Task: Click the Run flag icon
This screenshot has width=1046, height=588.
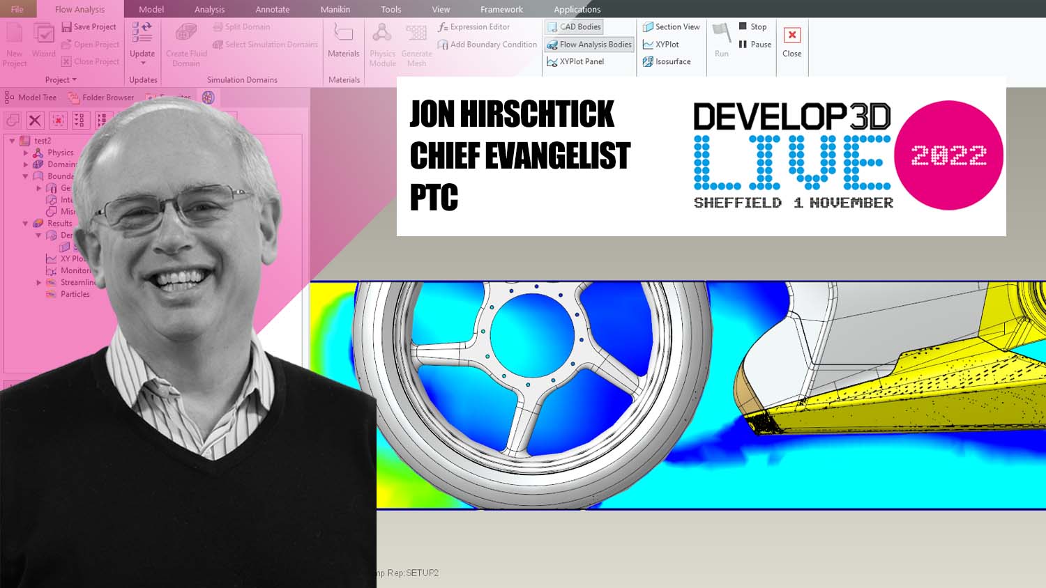Action: pos(721,33)
